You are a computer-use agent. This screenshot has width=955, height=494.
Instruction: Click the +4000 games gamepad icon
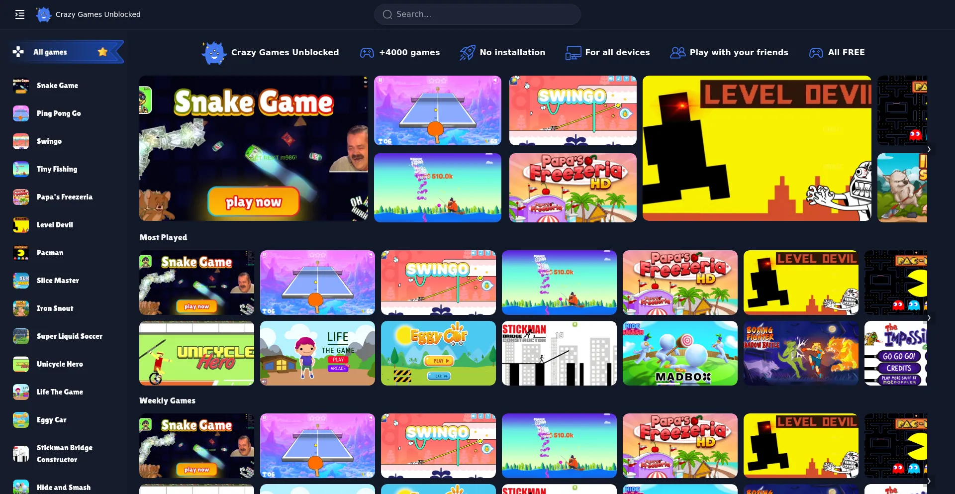pyautogui.click(x=367, y=52)
